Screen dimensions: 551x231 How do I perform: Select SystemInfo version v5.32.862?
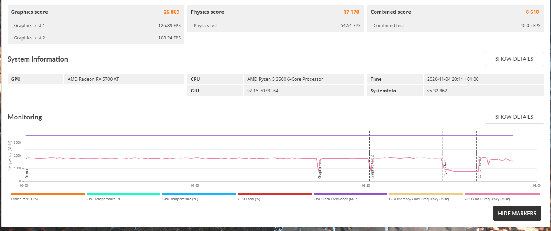pos(437,91)
